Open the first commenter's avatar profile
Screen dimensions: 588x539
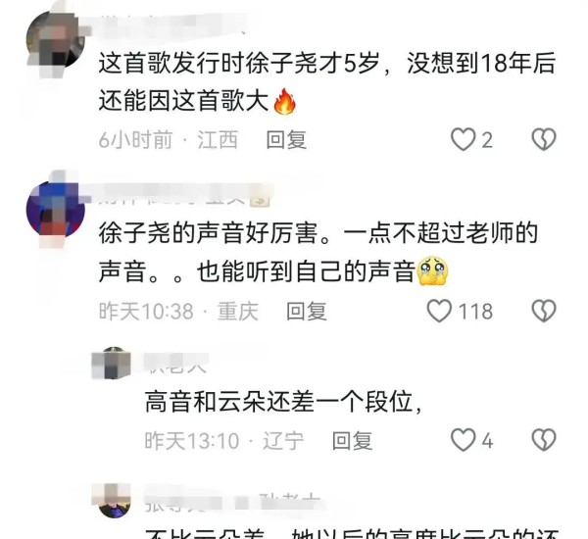click(56, 40)
